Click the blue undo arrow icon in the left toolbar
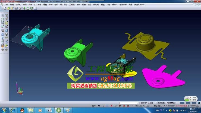The height and width of the screenshot is (113, 201). pos(7,42)
